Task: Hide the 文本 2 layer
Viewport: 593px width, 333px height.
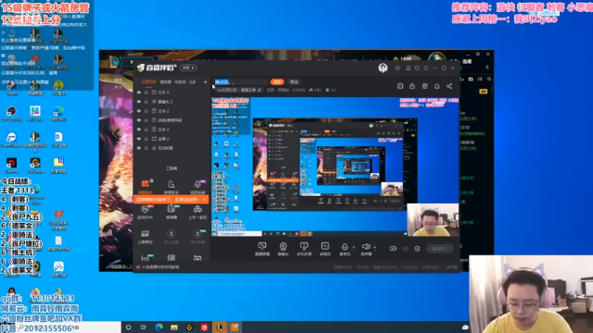Action: [139, 111]
